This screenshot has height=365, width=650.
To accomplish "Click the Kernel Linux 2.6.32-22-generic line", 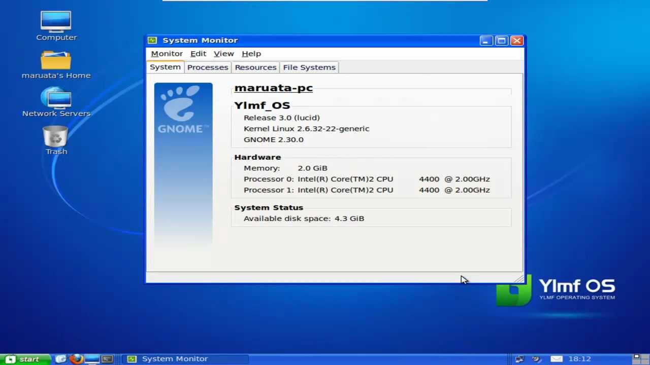I will [306, 129].
